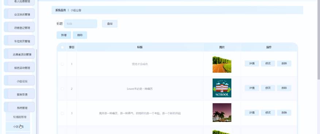The height and width of the screenshot is (134, 320).
Task: Click 修改 for row 3
Action: click(268, 113)
